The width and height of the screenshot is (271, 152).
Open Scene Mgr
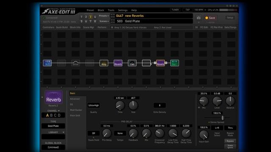tap(88, 27)
